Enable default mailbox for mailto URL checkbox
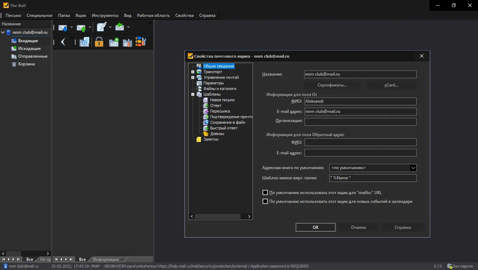Image resolution: width=478 pixels, height=270 pixels. click(x=265, y=193)
